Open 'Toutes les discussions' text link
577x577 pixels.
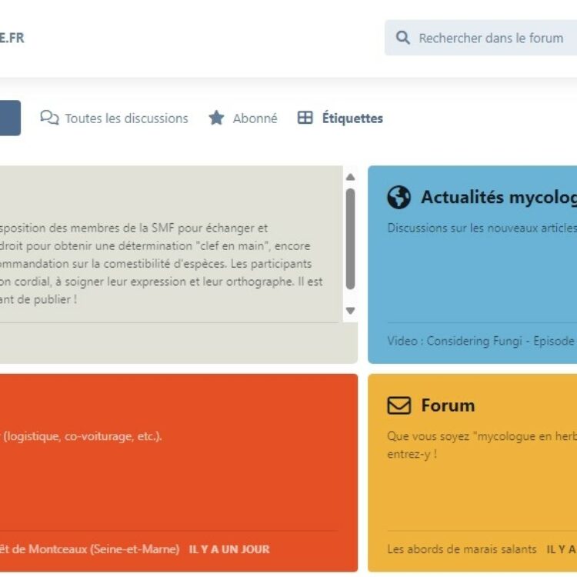coord(126,118)
